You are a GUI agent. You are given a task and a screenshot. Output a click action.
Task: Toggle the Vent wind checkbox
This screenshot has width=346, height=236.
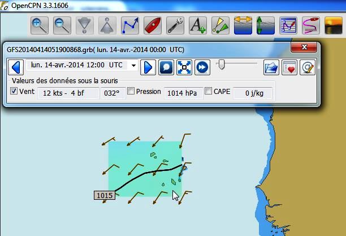pos(14,91)
